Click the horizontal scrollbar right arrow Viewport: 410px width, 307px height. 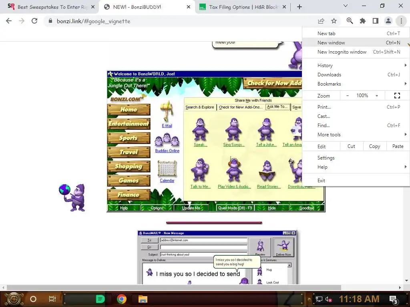pos(400,287)
